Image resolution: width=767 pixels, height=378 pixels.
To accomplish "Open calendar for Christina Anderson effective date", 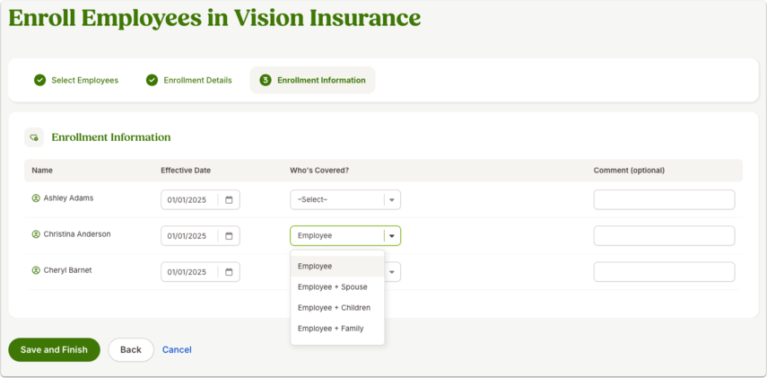I will click(x=229, y=236).
